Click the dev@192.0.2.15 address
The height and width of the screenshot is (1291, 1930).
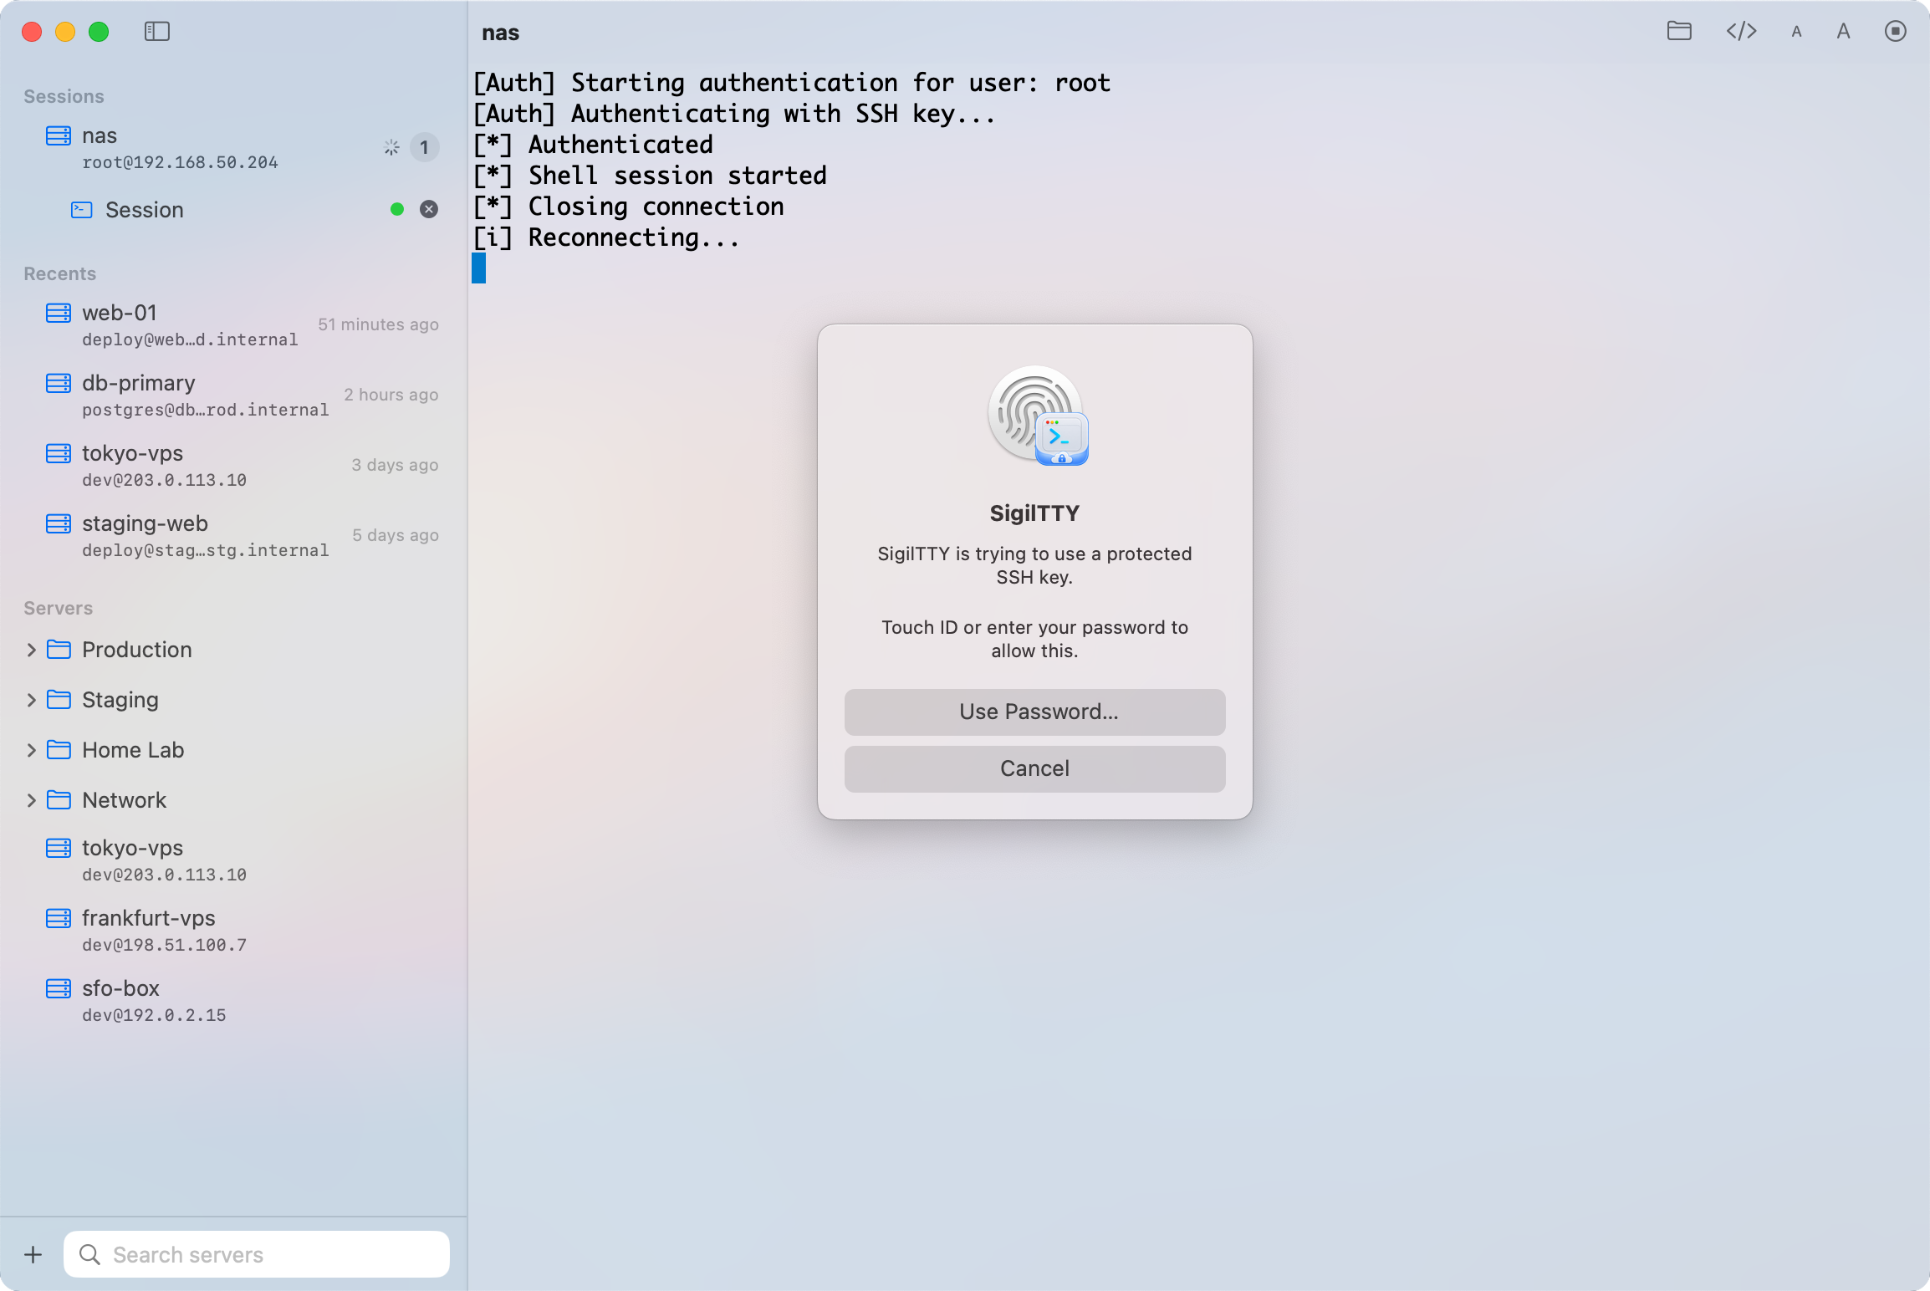tap(154, 1016)
